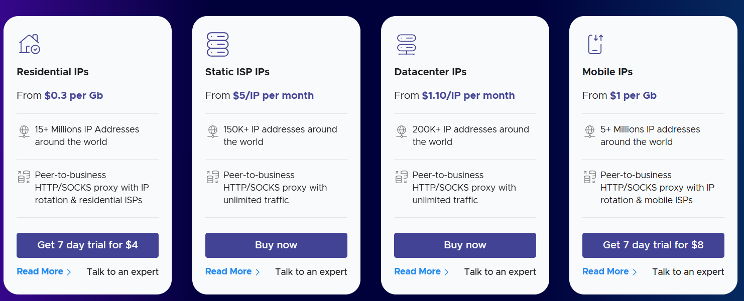Click the Residential IPs house icon

[29, 44]
